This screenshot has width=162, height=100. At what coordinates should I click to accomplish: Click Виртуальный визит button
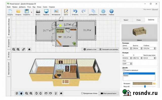coord(109,93)
